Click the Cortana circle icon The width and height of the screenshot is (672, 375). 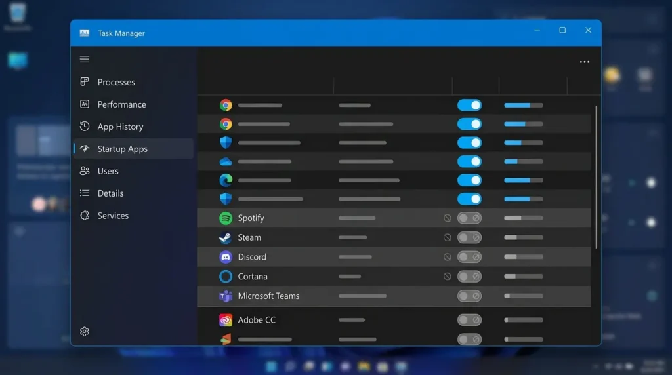[x=226, y=277]
